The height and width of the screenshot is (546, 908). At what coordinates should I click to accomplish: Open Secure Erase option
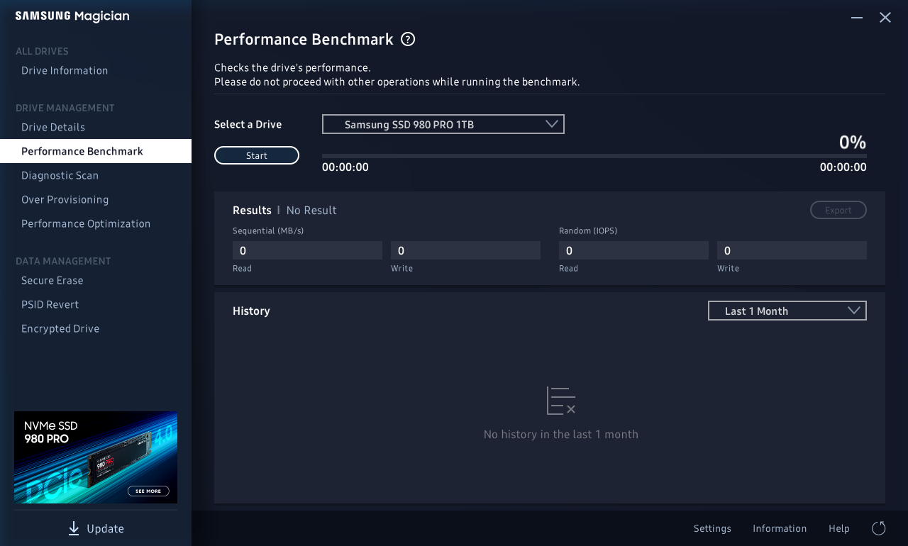52,280
